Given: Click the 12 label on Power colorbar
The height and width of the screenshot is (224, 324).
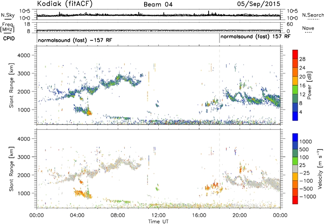Looking at the screenshot, I should click(x=302, y=95).
